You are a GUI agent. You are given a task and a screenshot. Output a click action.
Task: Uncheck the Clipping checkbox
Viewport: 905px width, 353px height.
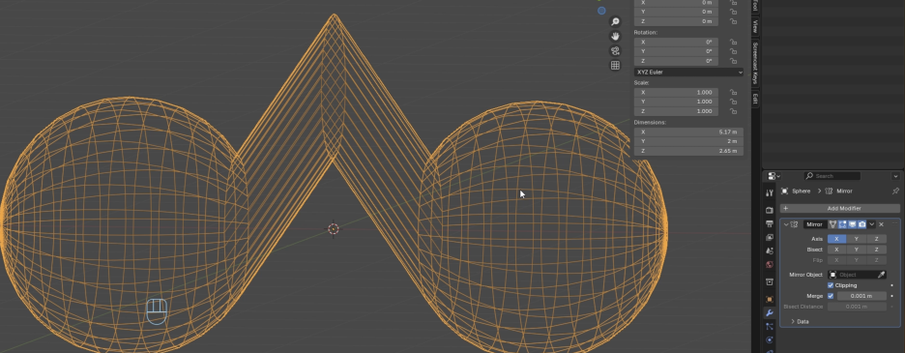click(x=831, y=285)
